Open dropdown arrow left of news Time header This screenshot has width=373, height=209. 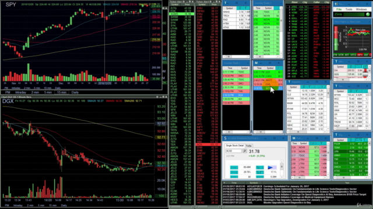pos(224,183)
